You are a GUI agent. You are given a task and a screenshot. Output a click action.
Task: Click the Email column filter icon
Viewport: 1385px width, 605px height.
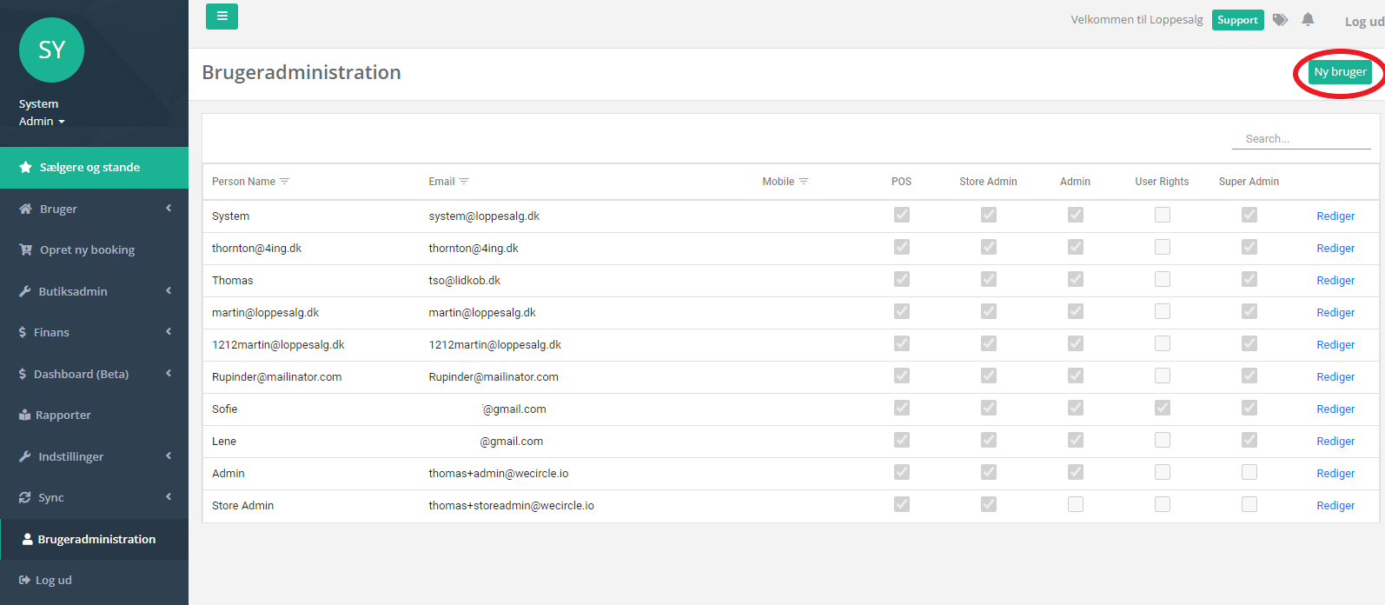pyautogui.click(x=464, y=182)
